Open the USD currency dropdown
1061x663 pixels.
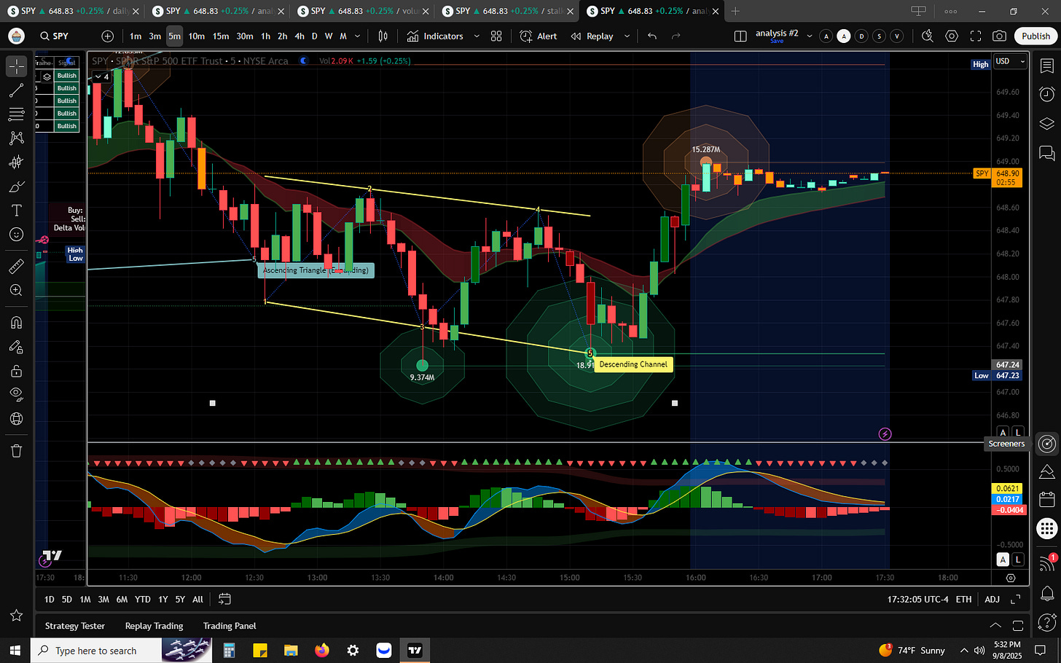tap(1010, 62)
